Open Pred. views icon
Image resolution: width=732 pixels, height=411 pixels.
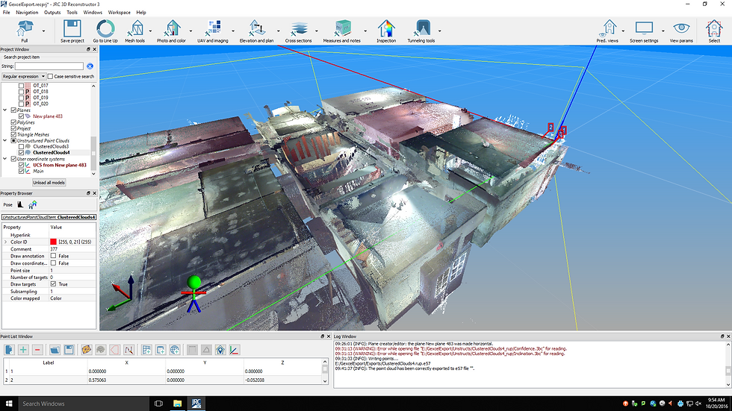pyautogui.click(x=608, y=28)
